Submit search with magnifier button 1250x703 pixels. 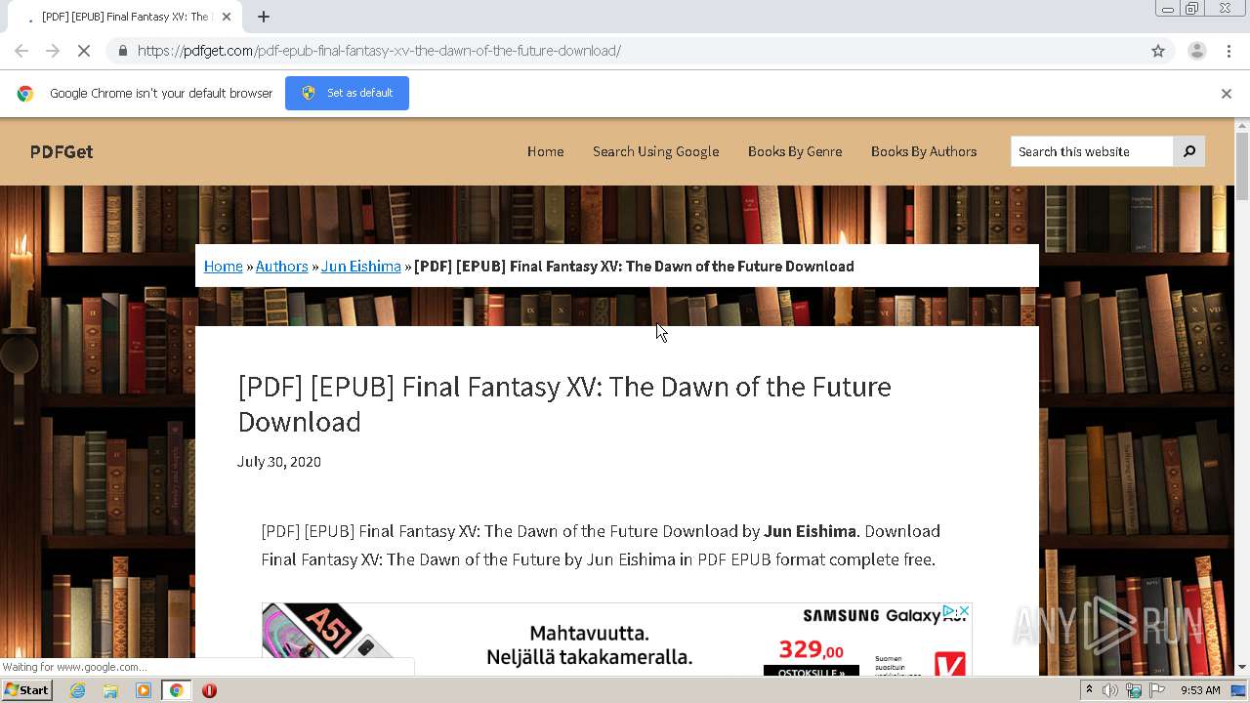[x=1189, y=151]
